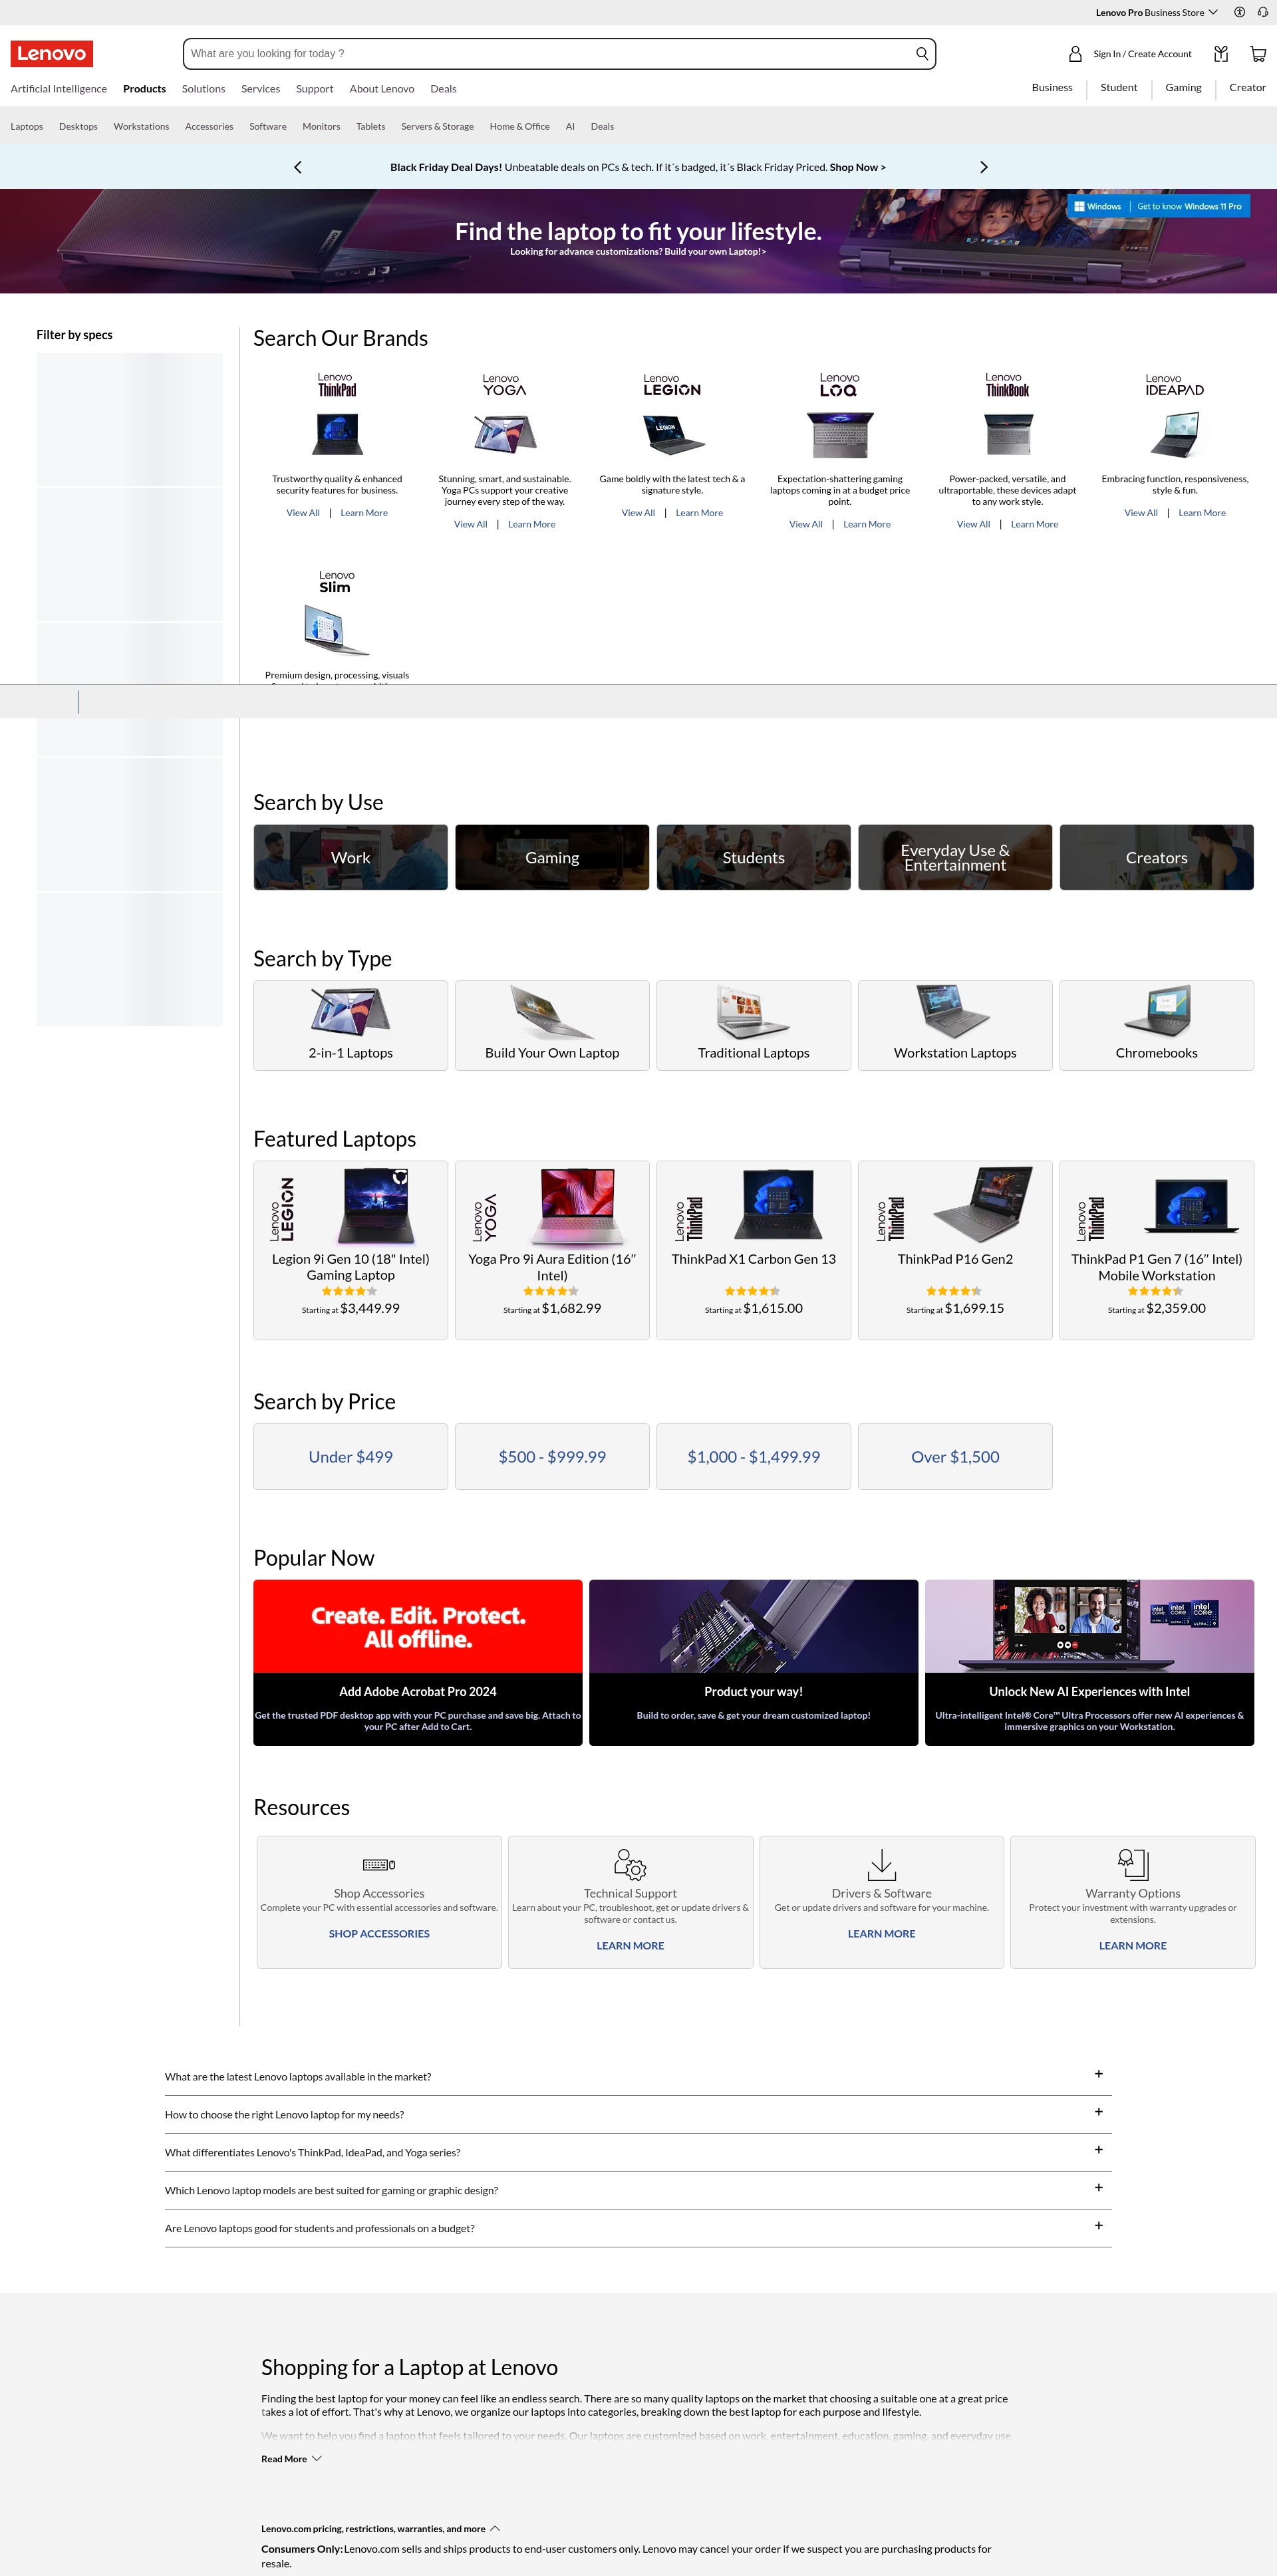Open Legion 9i Gen 10 featured laptop
The height and width of the screenshot is (2576, 1277).
coord(351,1250)
